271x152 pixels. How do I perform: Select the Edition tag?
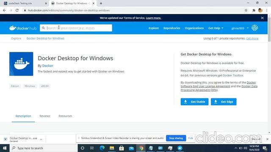coord(15,86)
